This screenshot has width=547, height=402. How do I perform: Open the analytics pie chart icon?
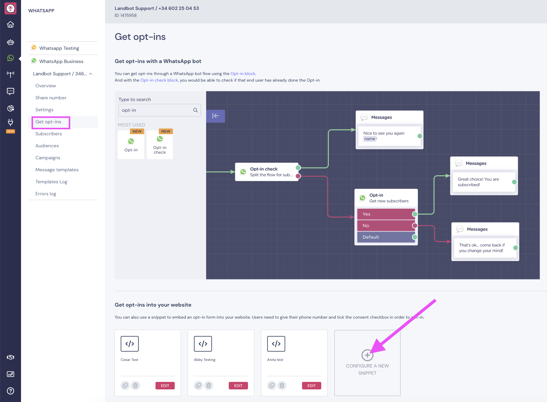click(x=11, y=108)
